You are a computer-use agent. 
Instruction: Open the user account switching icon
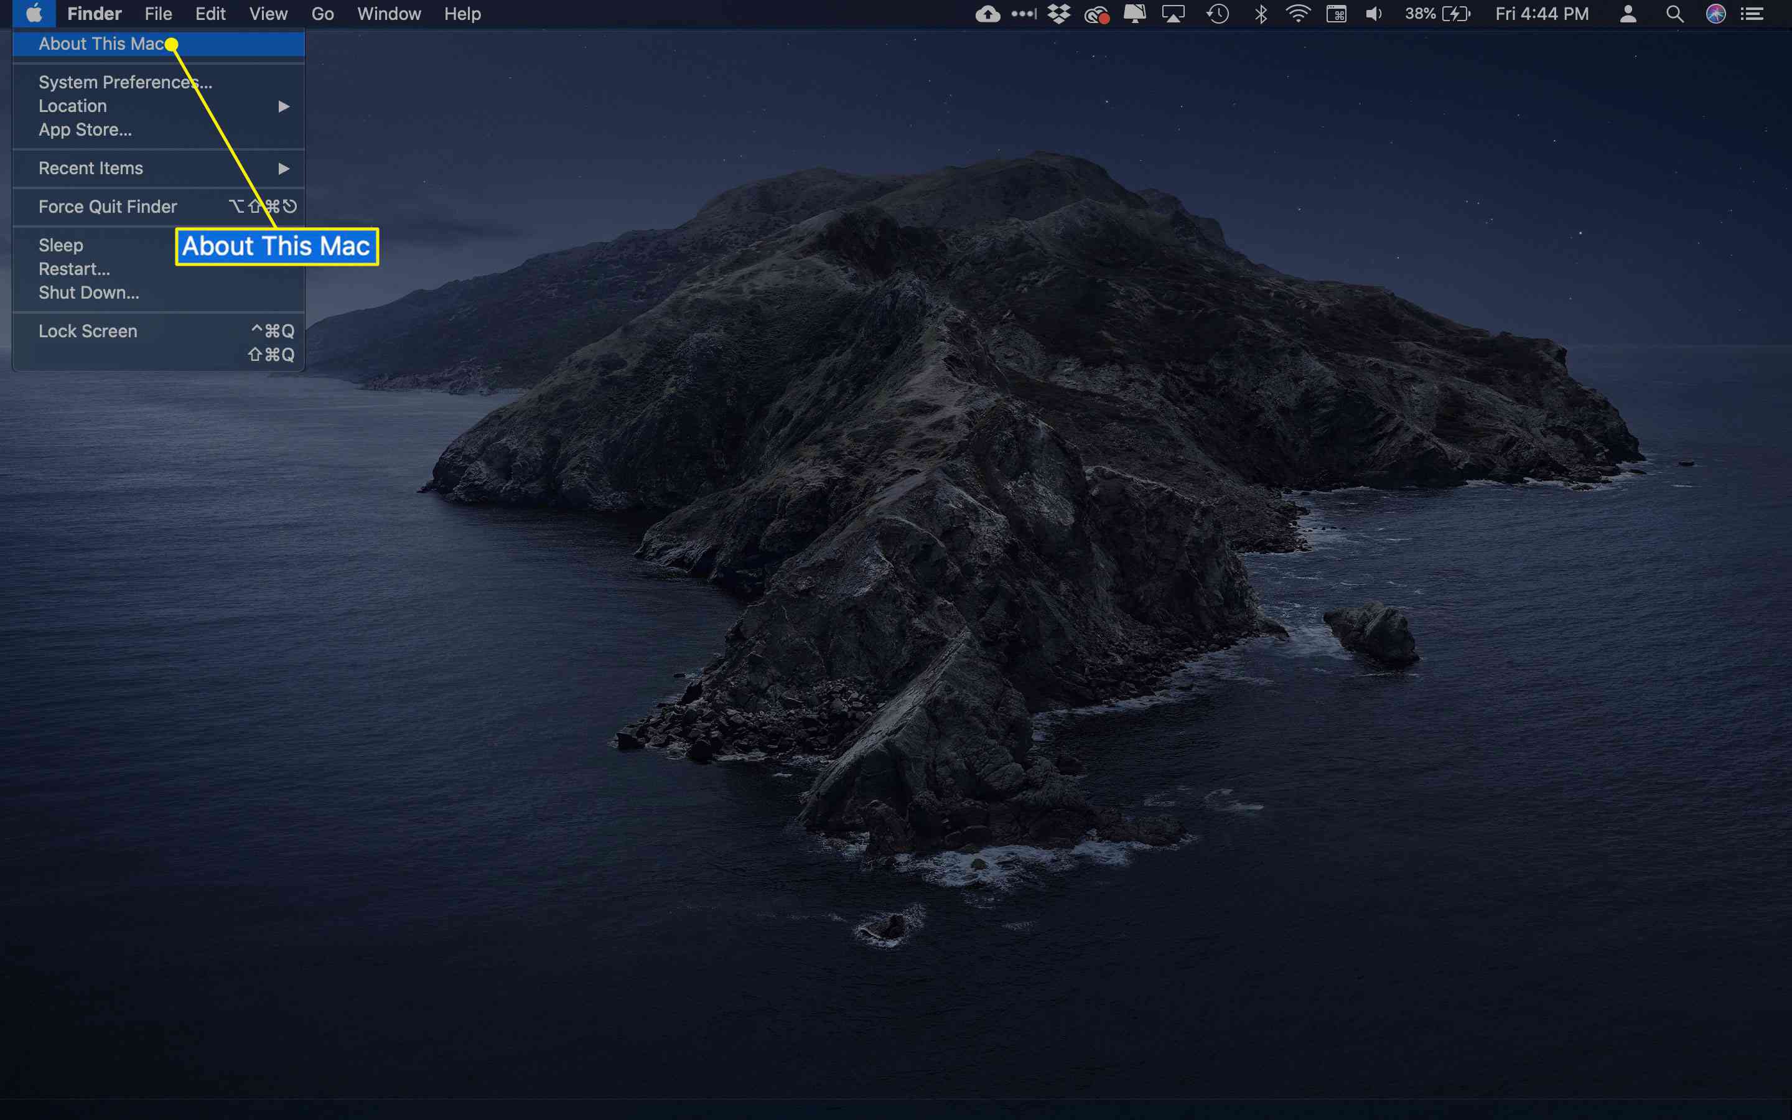click(1628, 14)
